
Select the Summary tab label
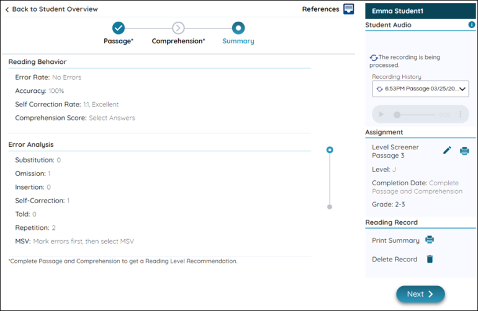click(238, 41)
